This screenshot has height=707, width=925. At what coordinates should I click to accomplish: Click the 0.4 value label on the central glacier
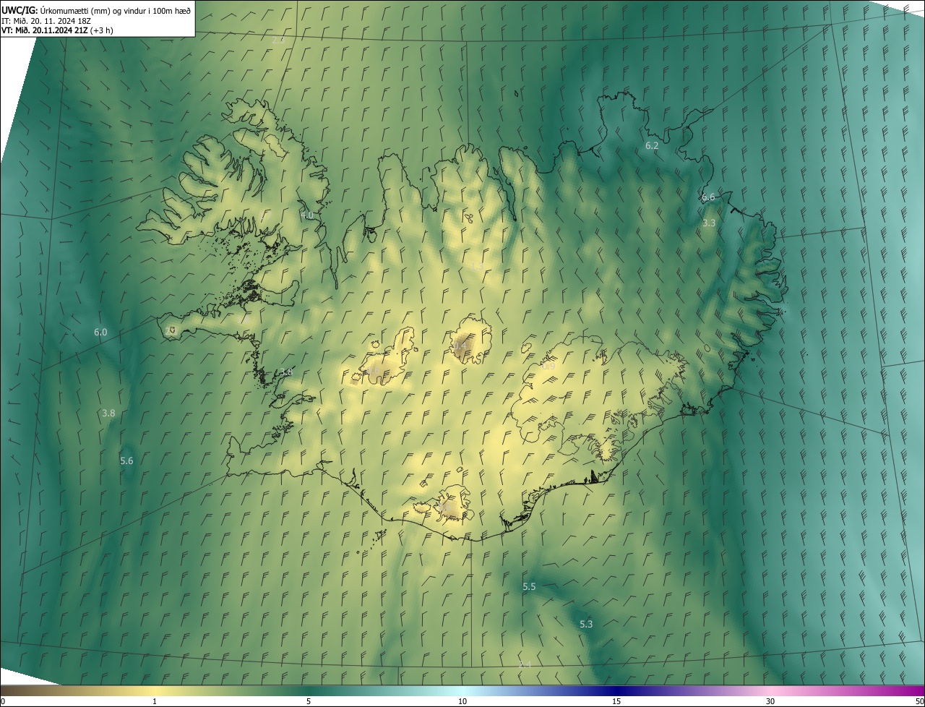click(x=460, y=347)
